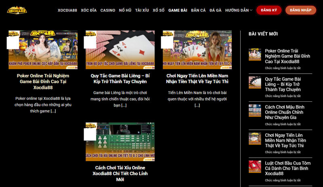This screenshot has height=187, width=323.
Task: Click date badge on Tiến Lên Miền Nam card
Action: (167, 42)
